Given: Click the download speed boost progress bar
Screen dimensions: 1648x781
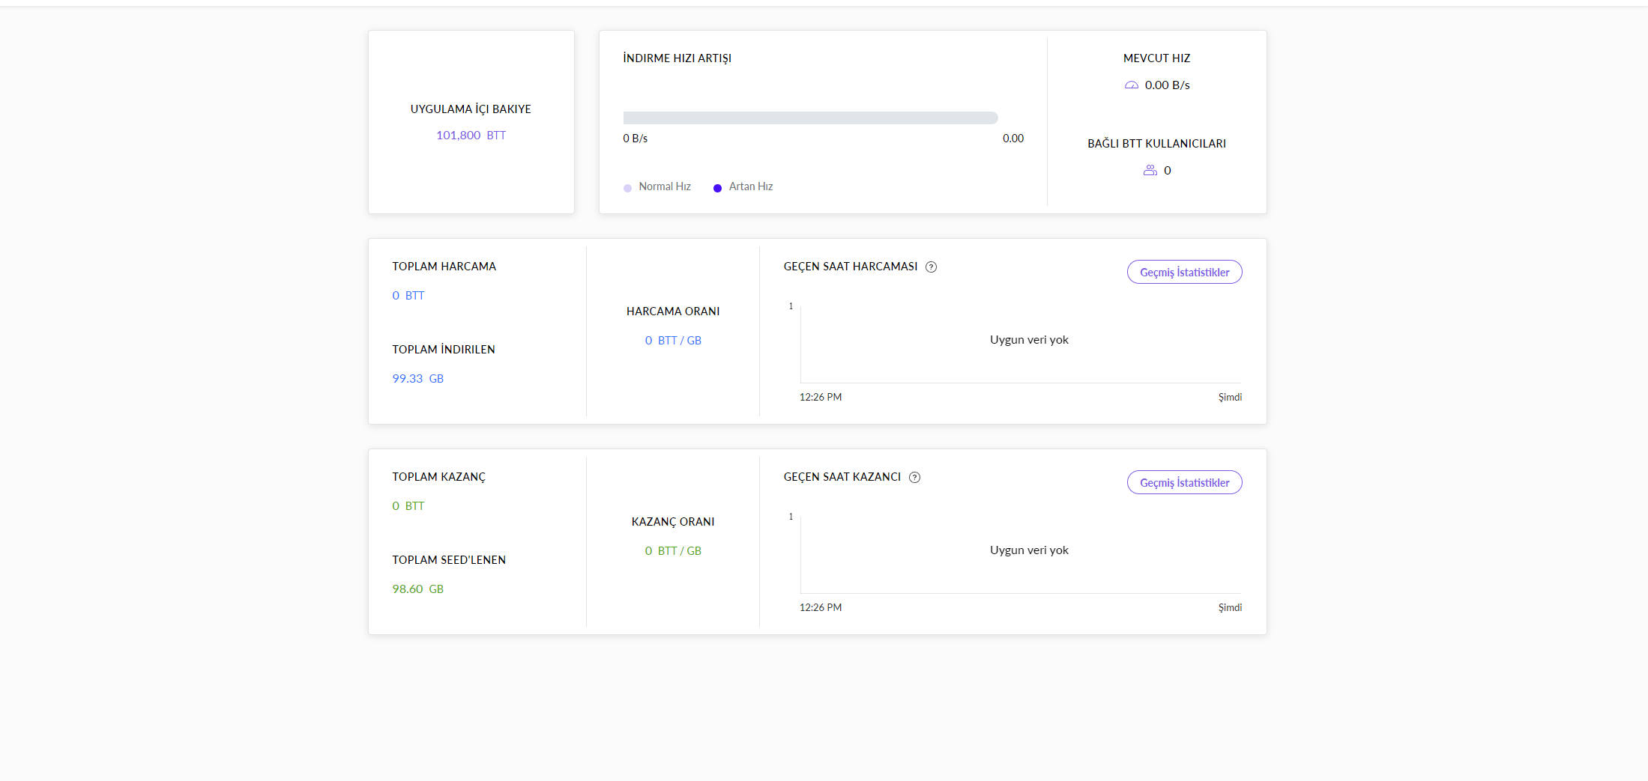Looking at the screenshot, I should click(810, 118).
